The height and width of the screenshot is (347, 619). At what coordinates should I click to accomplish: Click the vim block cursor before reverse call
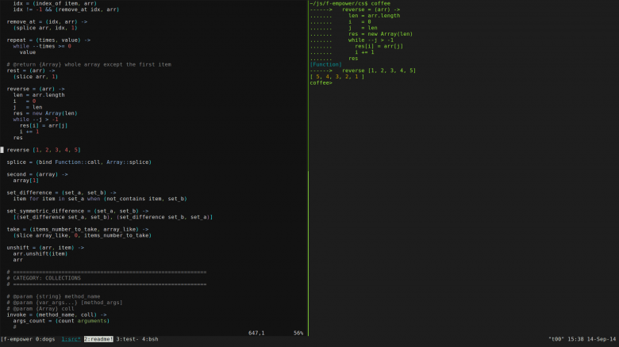pos(2,150)
